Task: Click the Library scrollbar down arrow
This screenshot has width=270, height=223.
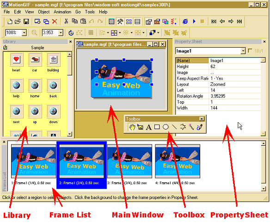Action: click(x=69, y=134)
